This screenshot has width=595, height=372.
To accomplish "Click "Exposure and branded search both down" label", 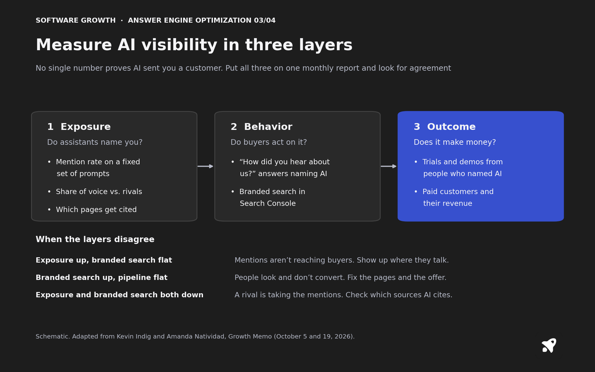I will (x=120, y=295).
